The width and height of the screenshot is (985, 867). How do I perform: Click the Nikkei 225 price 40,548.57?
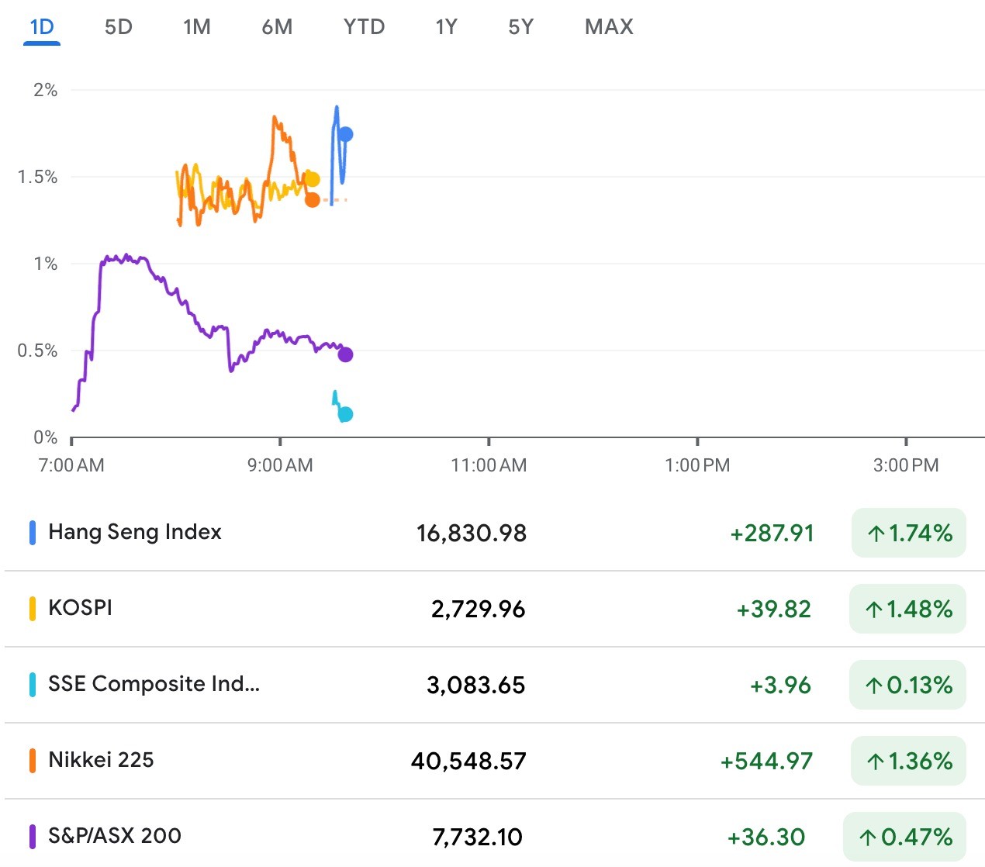coord(468,762)
